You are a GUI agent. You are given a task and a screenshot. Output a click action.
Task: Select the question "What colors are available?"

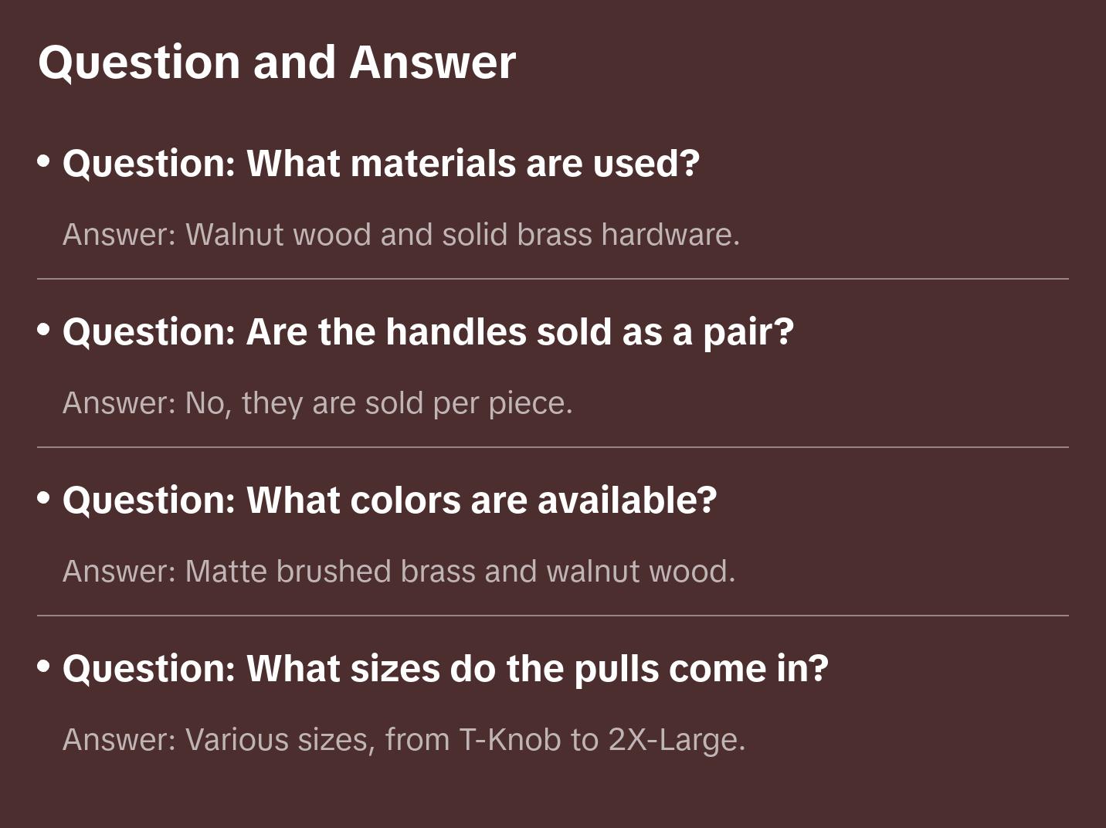point(389,501)
